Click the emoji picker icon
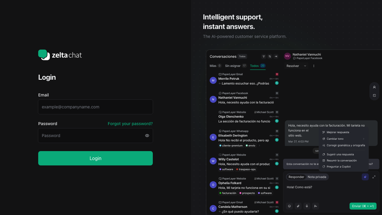382x215 pixels. pyautogui.click(x=289, y=206)
